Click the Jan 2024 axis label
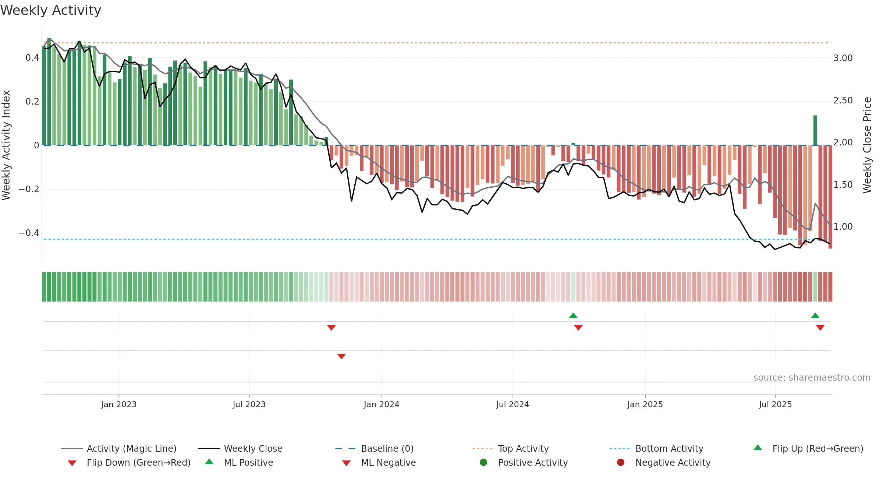 (382, 405)
